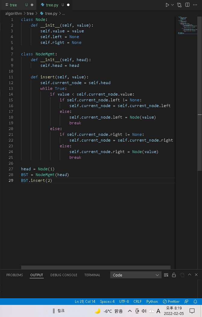Split the editor to the right

187,5
